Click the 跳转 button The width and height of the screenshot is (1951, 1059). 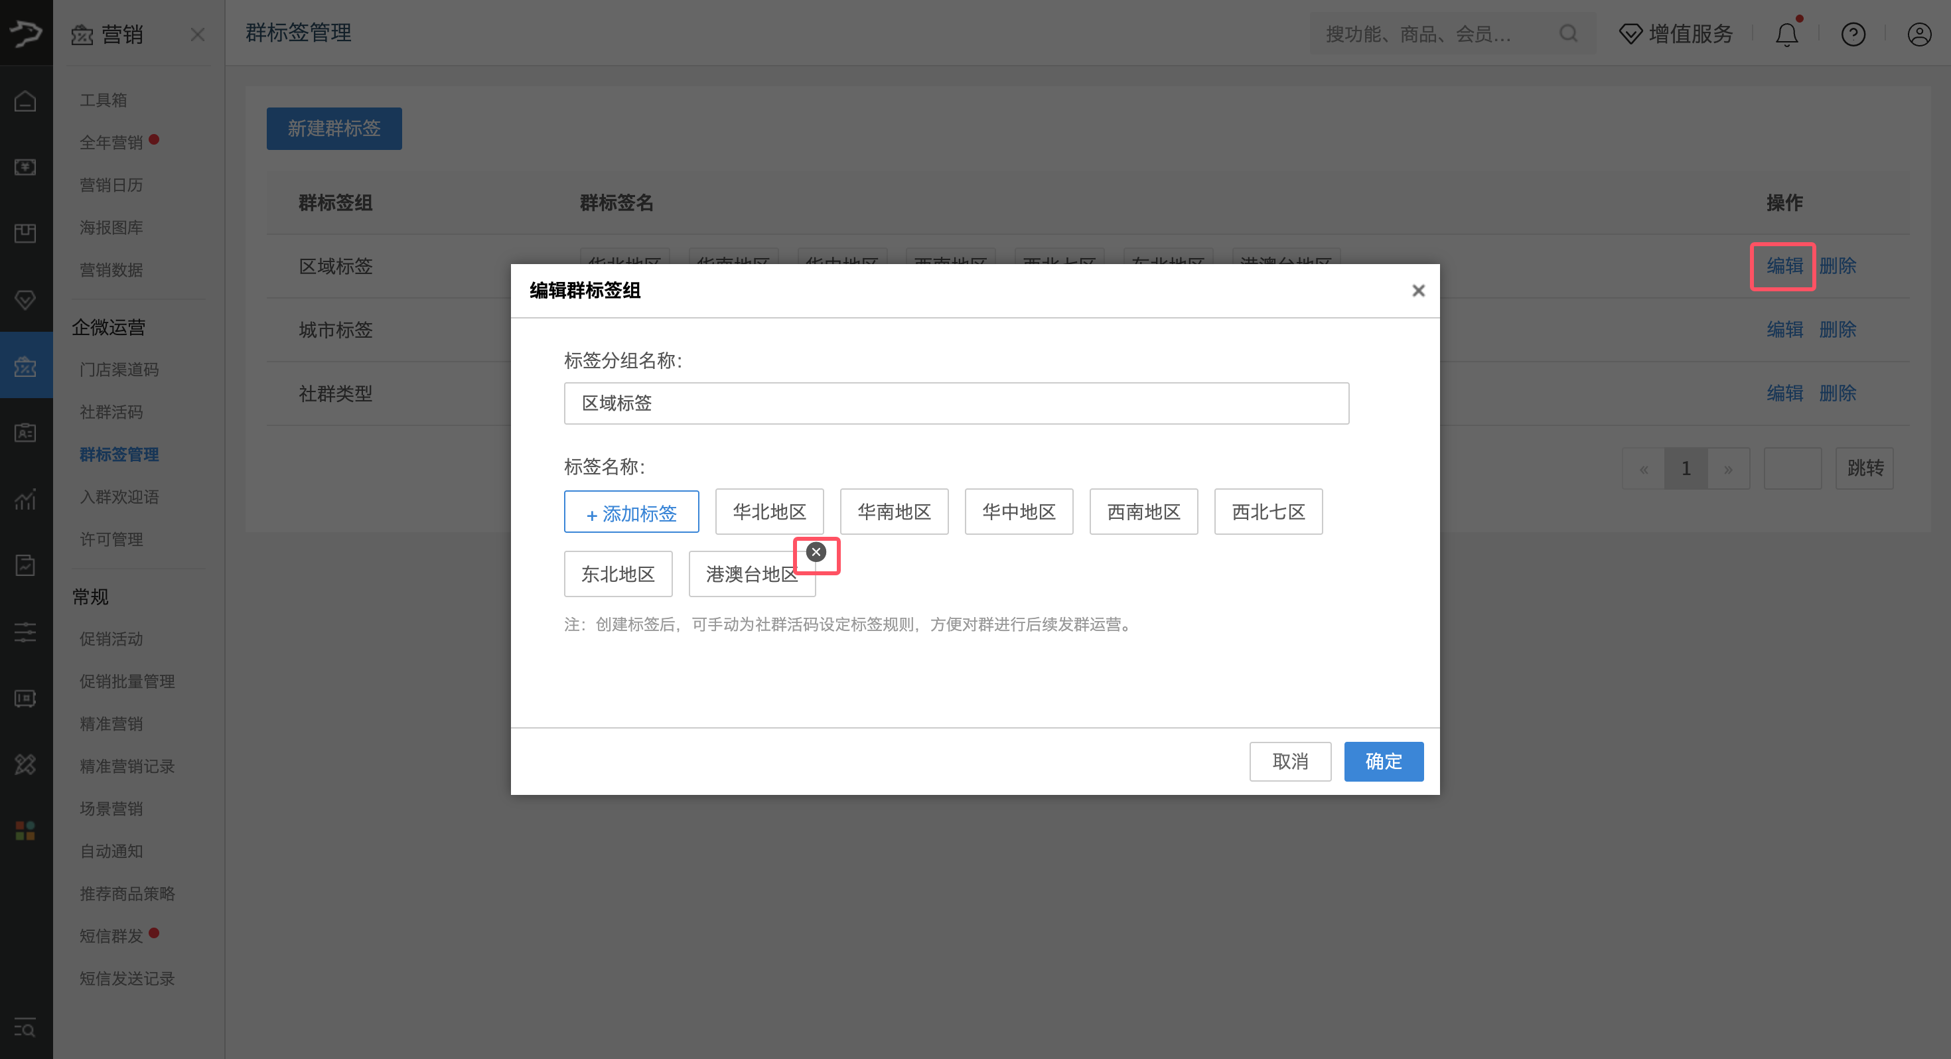click(1865, 469)
